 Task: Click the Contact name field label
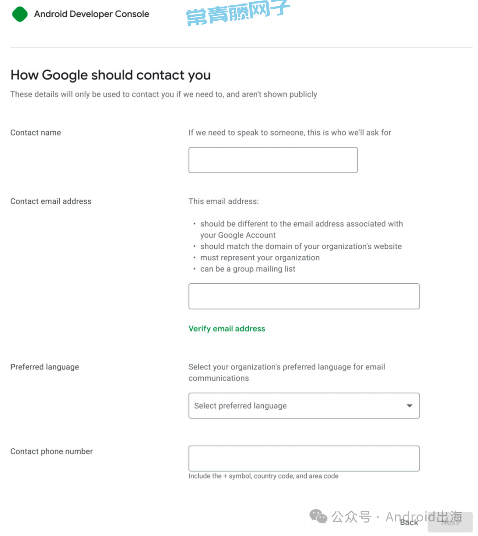click(x=36, y=132)
